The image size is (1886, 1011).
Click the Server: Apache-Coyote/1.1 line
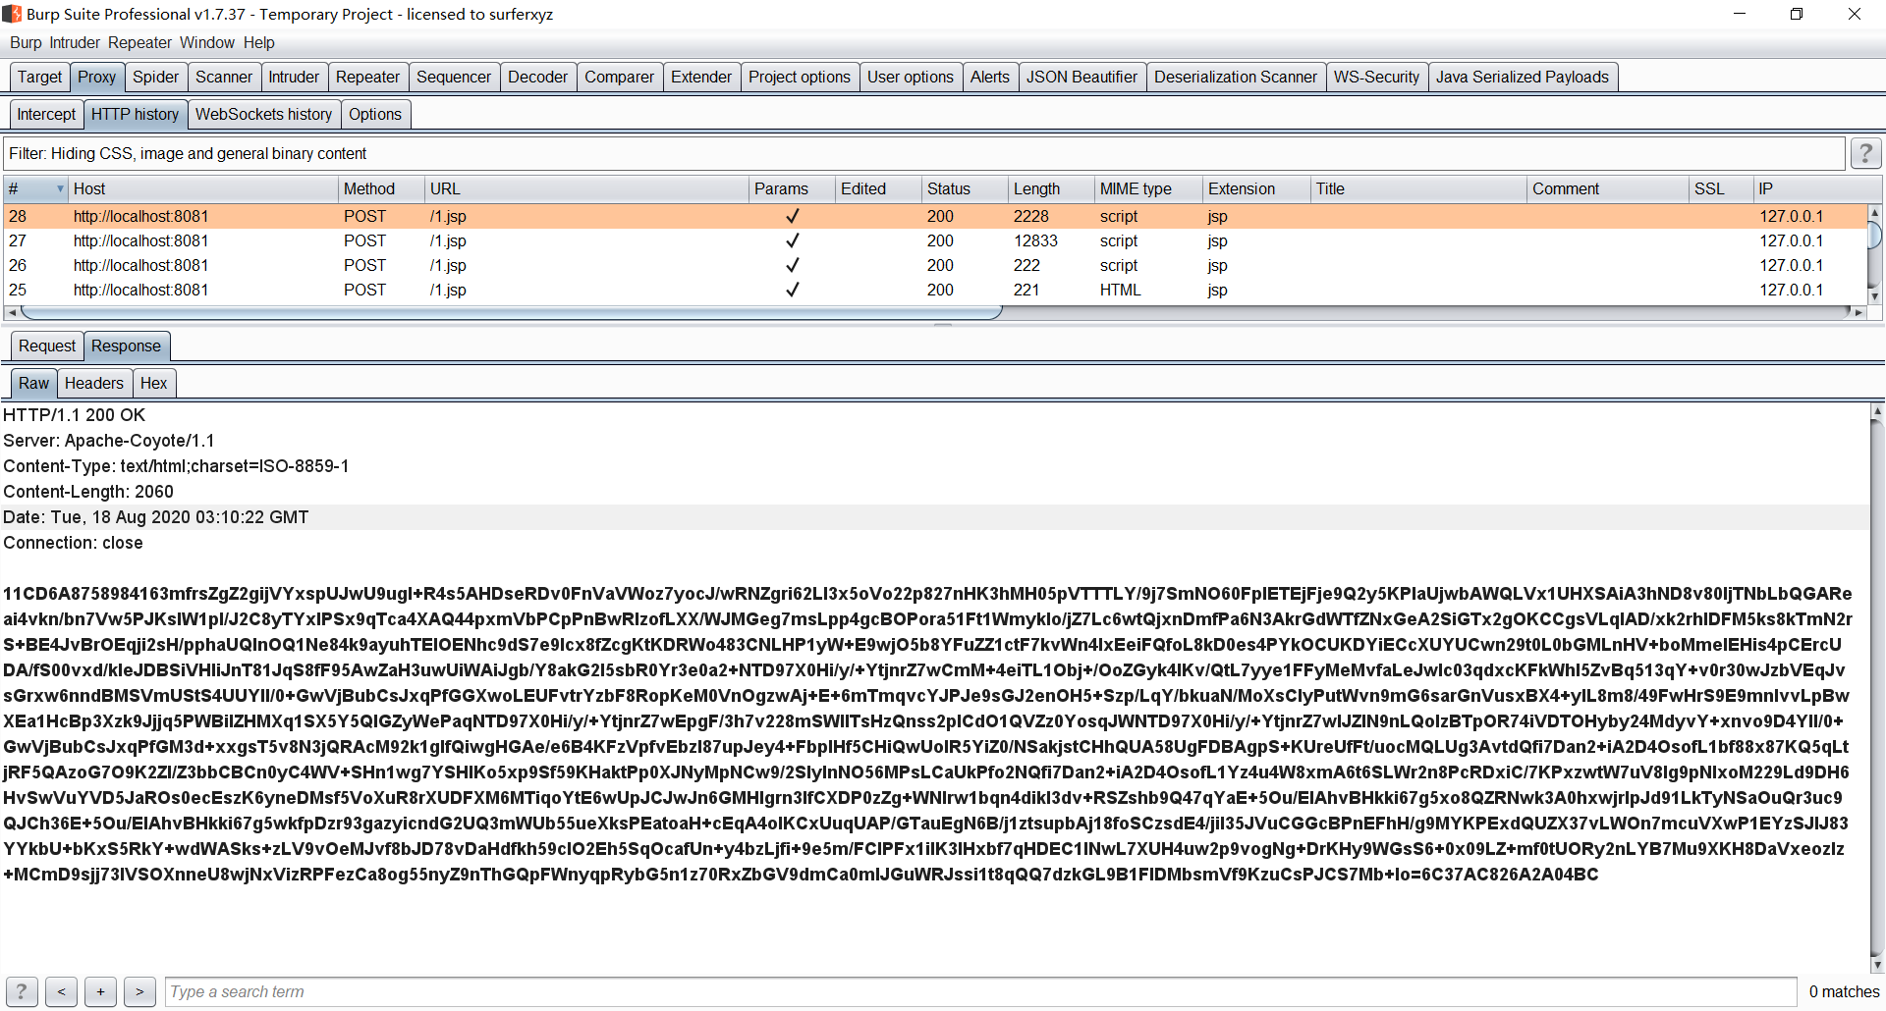[x=109, y=441]
